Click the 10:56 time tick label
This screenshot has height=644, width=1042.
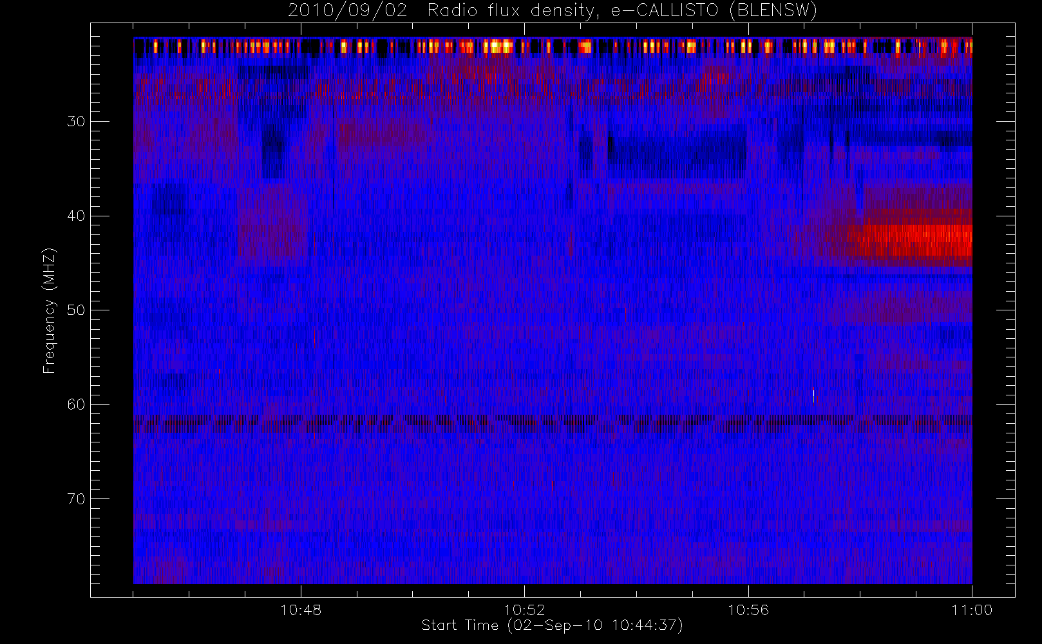coord(748,610)
